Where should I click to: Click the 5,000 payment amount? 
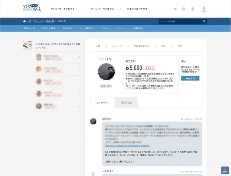coord(136,68)
